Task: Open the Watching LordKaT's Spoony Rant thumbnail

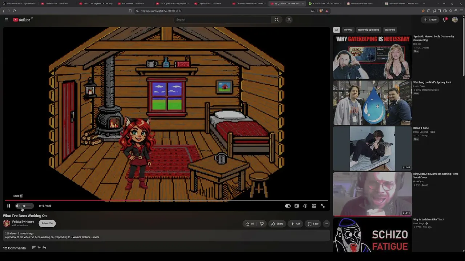Action: coord(372,103)
